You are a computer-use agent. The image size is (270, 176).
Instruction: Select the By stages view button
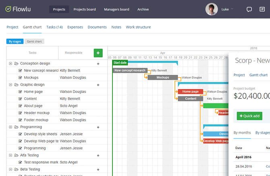click(15, 41)
